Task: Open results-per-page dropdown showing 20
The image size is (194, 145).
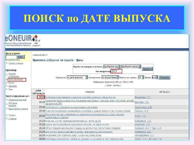Action: pos(141,77)
